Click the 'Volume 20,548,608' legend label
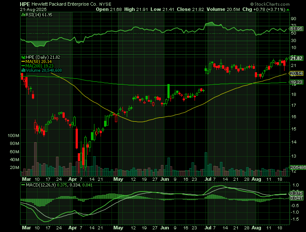The width and height of the screenshot is (306, 232). coord(44,70)
